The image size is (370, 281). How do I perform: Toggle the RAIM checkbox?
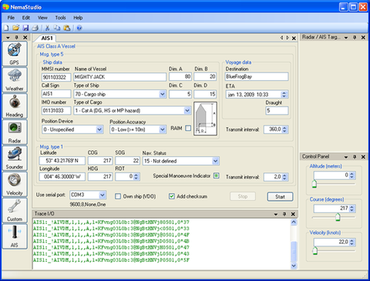[x=188, y=128]
